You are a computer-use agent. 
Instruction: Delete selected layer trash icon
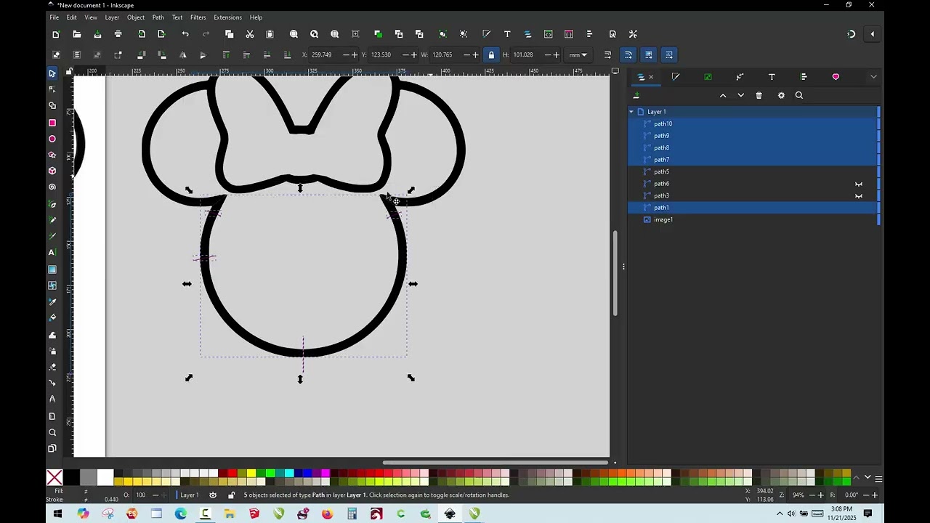point(759,95)
